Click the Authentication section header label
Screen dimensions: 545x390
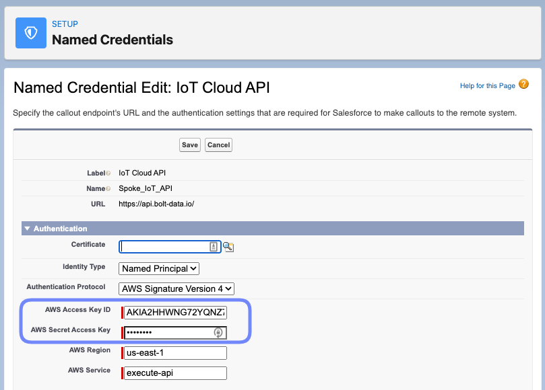60,229
